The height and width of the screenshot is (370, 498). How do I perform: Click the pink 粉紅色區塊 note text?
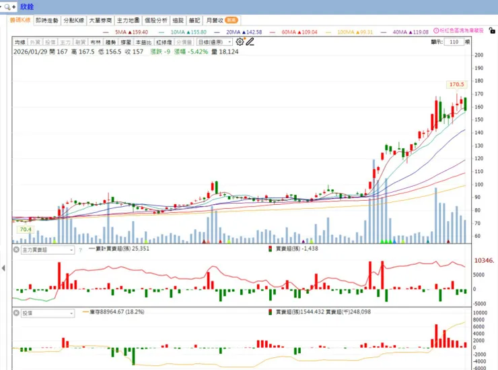[x=462, y=30]
